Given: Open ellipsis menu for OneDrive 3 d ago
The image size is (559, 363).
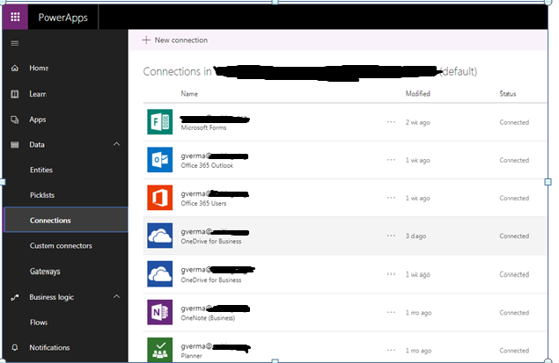Looking at the screenshot, I should click(391, 236).
